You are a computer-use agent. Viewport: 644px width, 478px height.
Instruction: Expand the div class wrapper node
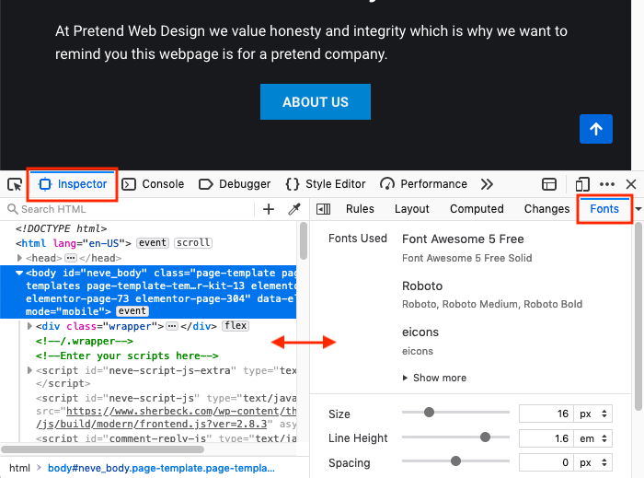29,326
